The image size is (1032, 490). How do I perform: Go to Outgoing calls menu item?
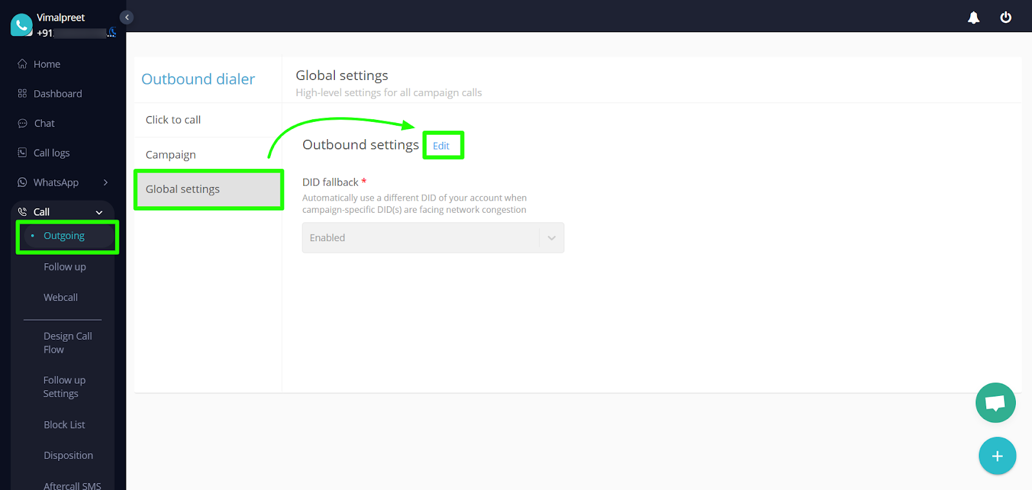click(x=64, y=236)
